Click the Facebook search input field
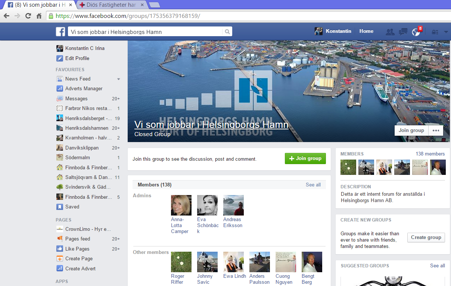Viewport: 451px width, 286px height. click(x=146, y=32)
